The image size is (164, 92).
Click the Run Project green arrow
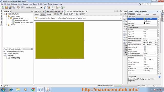(x=52, y=7)
